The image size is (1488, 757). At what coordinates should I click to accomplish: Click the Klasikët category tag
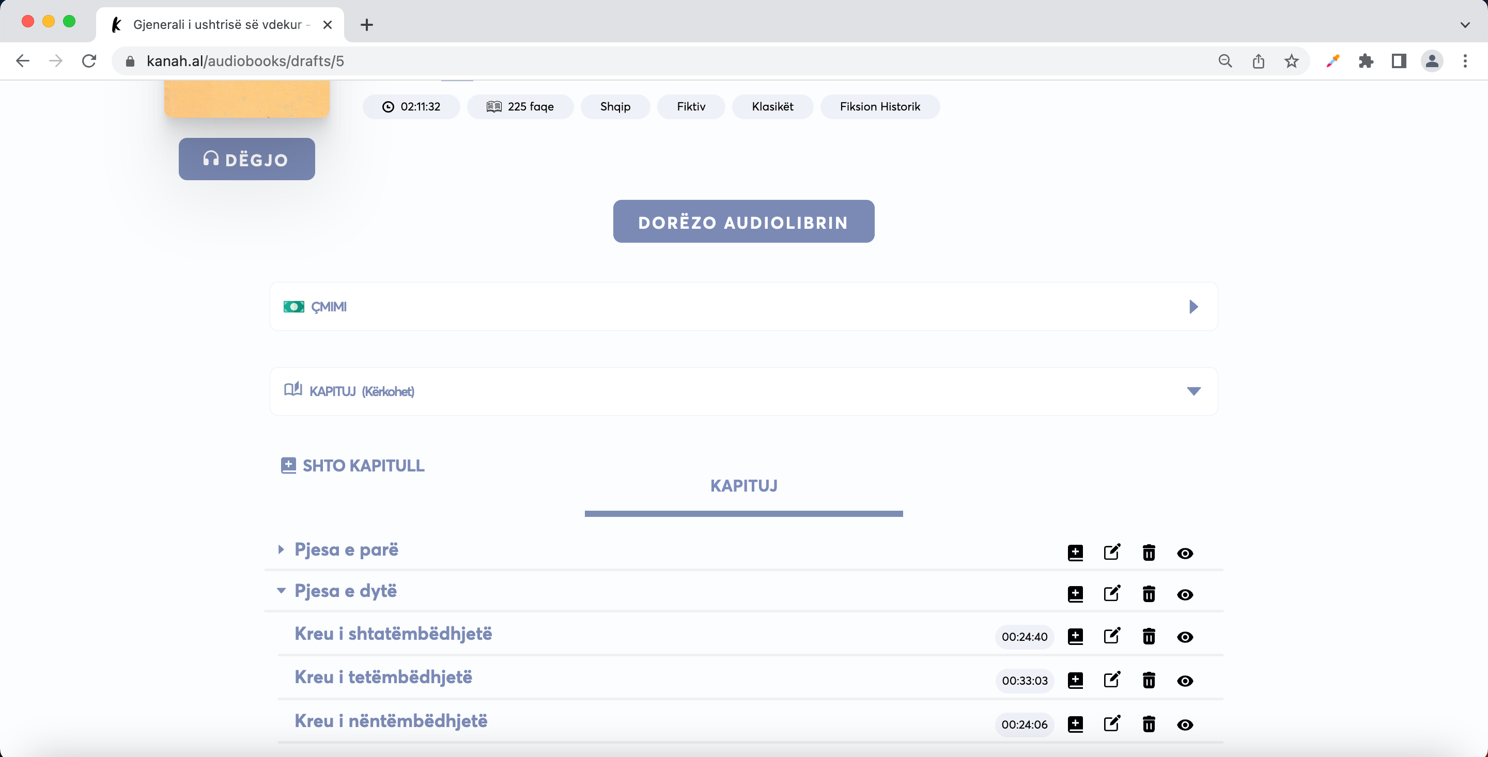(772, 106)
